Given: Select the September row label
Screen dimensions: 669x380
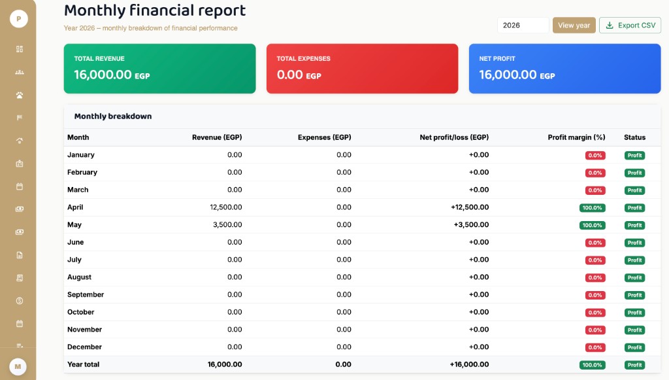Looking at the screenshot, I should (x=86, y=294).
